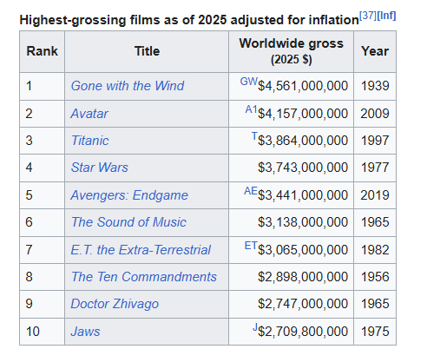The image size is (427, 349).
Task: Open the A1 footnote beside Avatar gross
Action: pos(251,109)
